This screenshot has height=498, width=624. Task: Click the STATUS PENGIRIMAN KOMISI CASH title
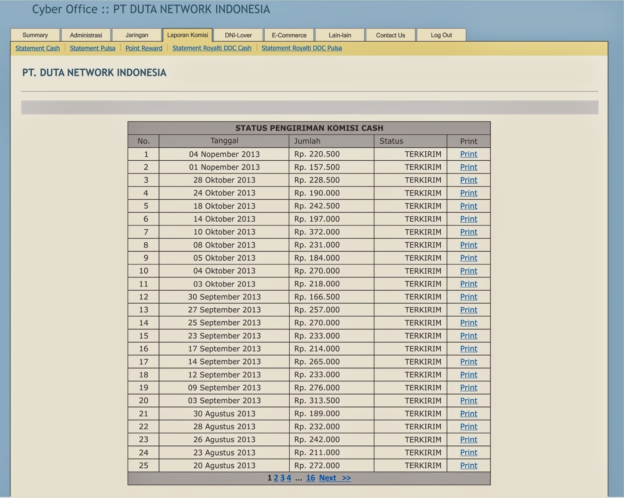click(309, 128)
